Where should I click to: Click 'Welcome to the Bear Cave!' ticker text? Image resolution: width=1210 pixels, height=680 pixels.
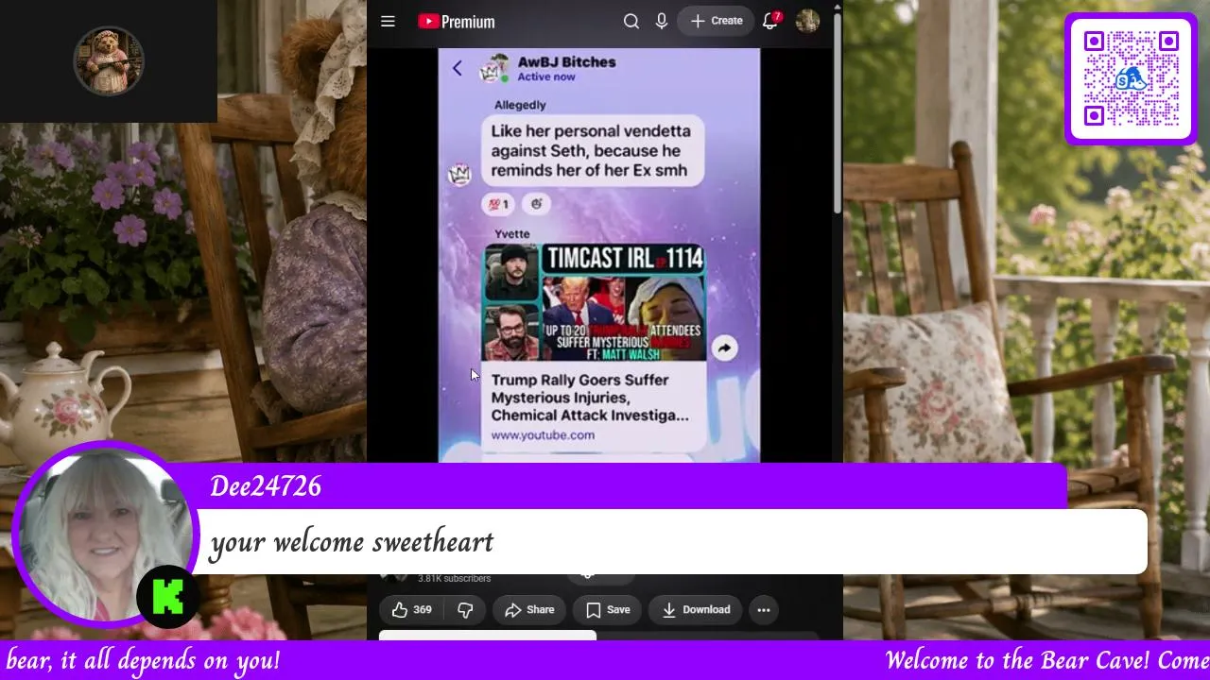tap(1012, 660)
